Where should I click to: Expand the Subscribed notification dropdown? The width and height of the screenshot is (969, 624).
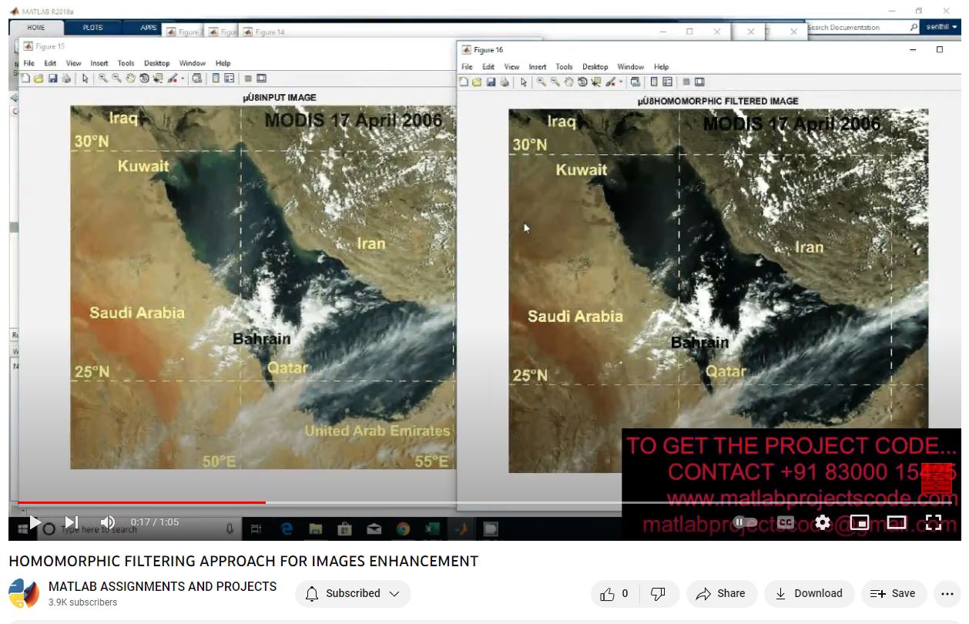pos(353,594)
